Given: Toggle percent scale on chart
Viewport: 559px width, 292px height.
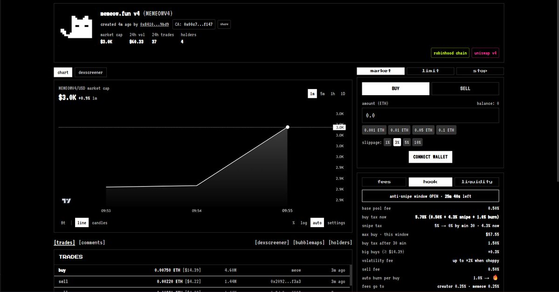Looking at the screenshot, I should [x=294, y=223].
